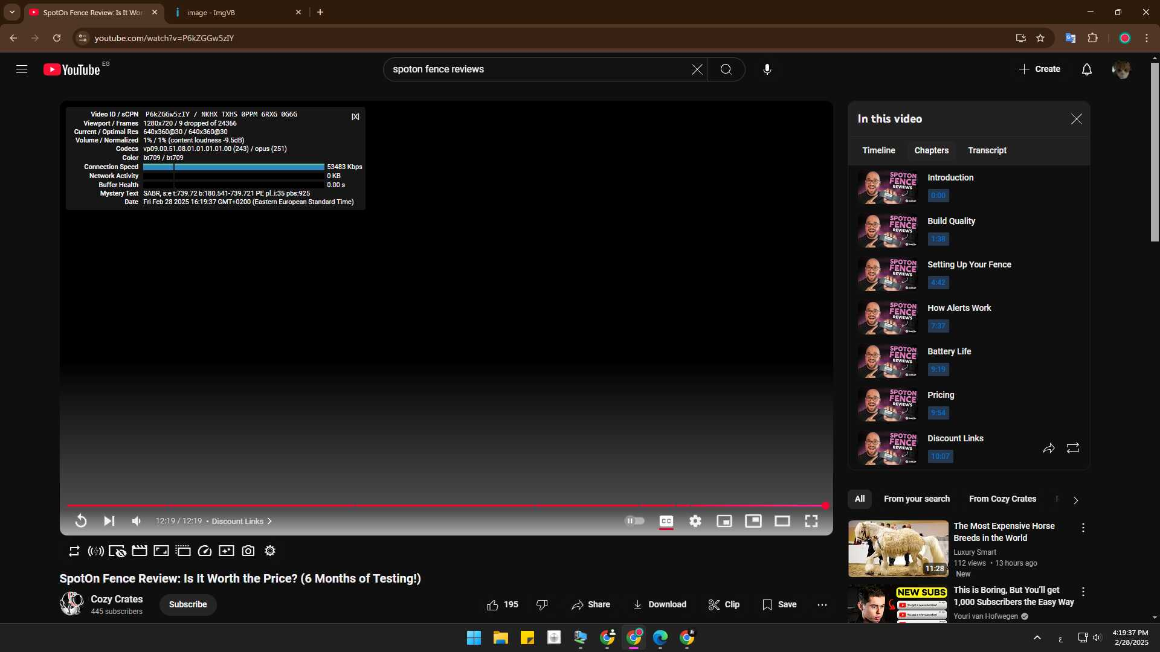
Task: Toggle theater mode
Action: tap(782, 521)
